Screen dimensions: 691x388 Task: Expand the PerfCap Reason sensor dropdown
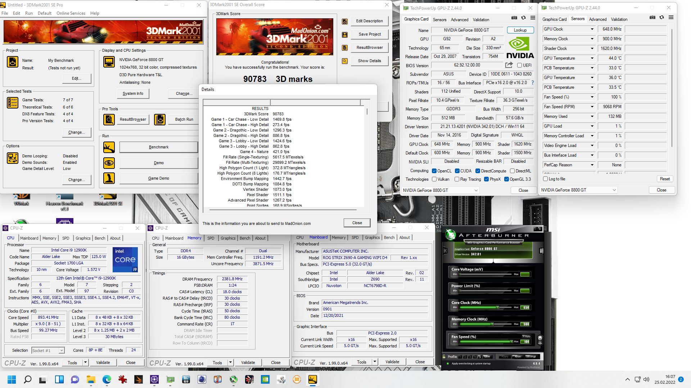click(592, 165)
